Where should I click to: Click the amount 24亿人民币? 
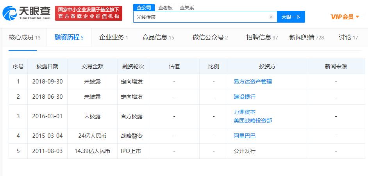point(93,136)
